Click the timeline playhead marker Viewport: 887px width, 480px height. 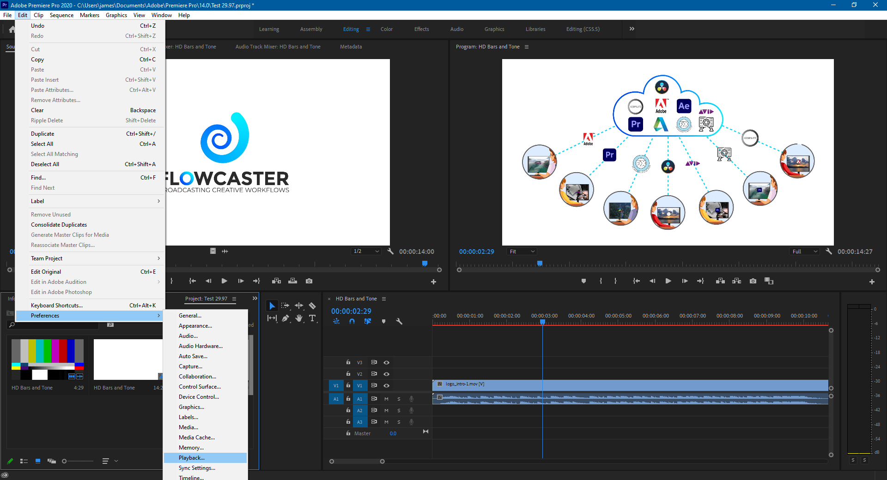pyautogui.click(x=543, y=322)
